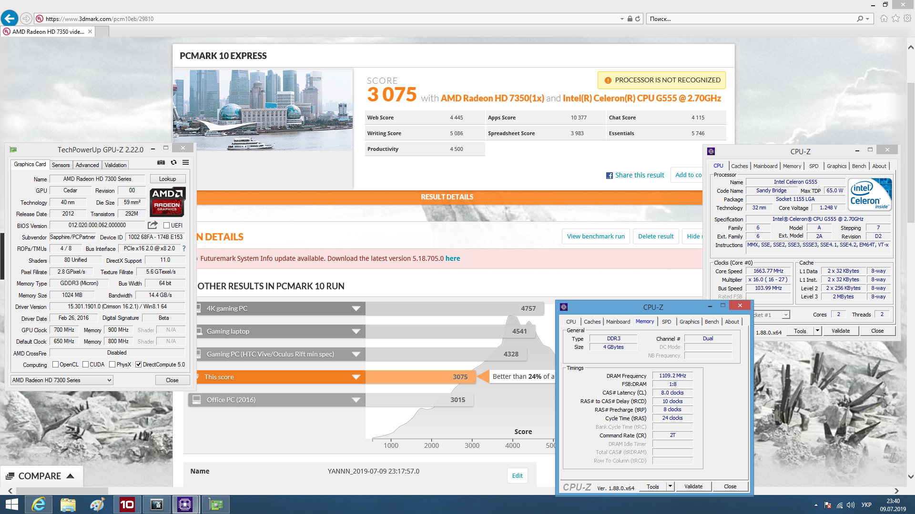
Task: Click the page vertical scrollbar down arrow
Action: point(911,476)
